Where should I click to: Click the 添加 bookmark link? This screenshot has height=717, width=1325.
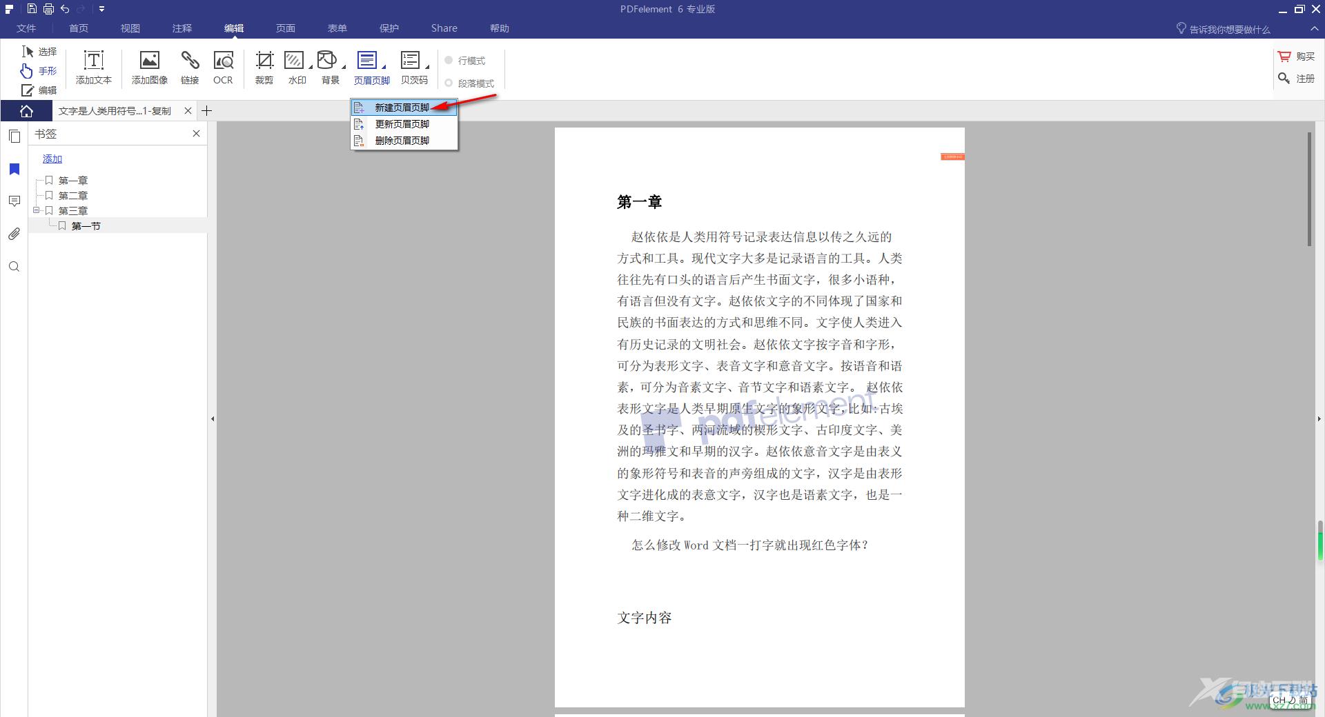[52, 159]
